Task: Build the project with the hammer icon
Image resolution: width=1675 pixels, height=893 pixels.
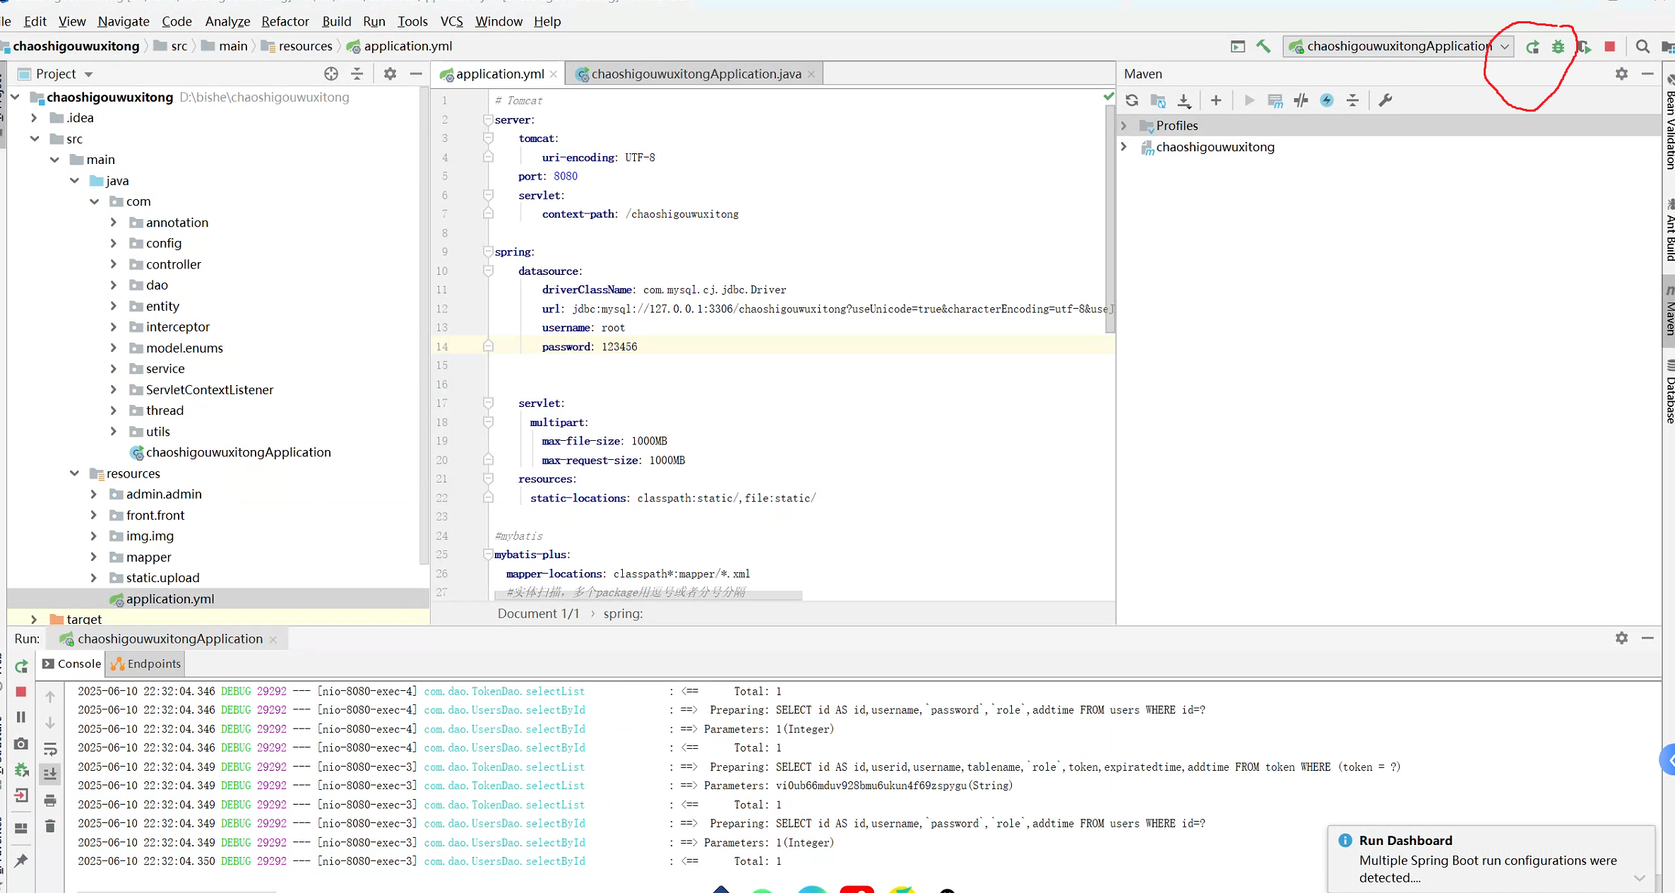Action: pos(1263,47)
